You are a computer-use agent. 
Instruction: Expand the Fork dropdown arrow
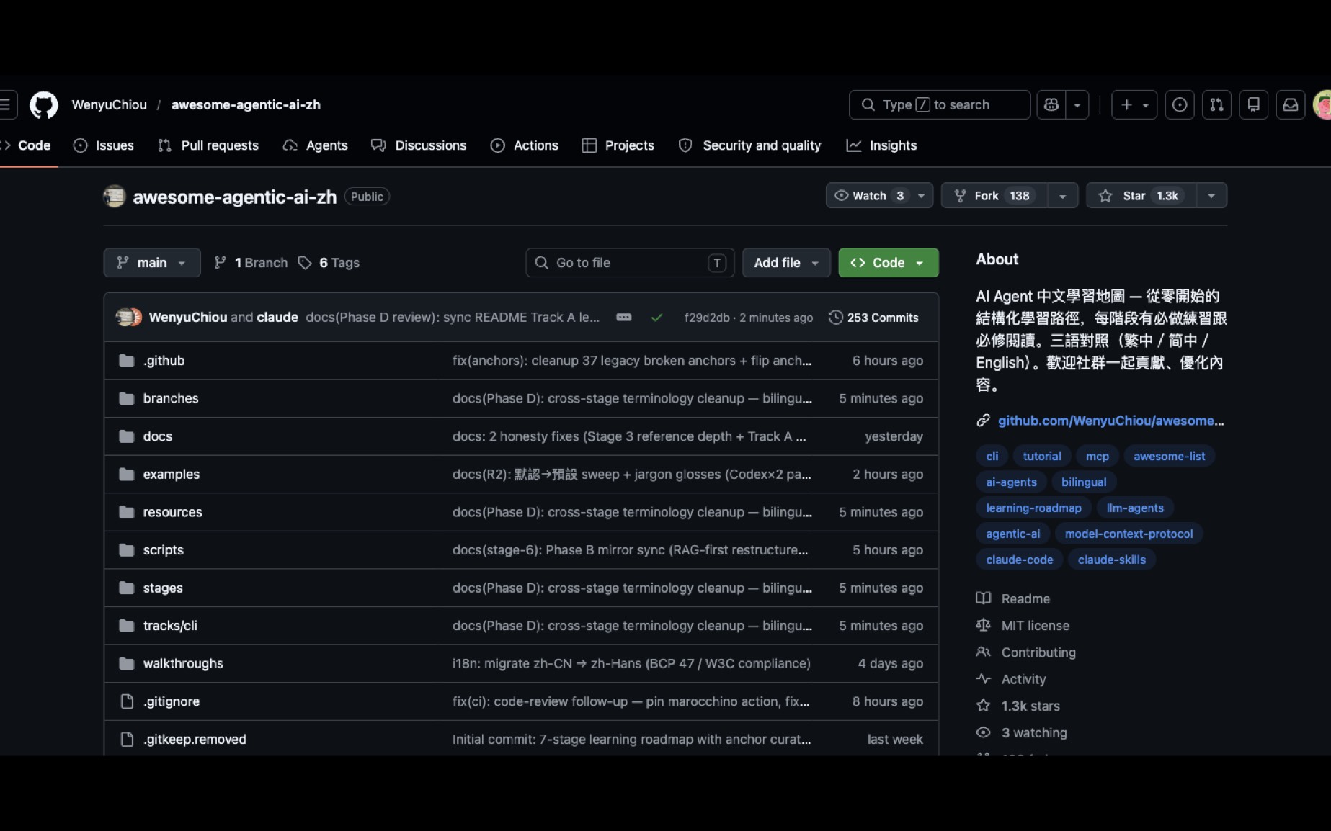tap(1062, 196)
